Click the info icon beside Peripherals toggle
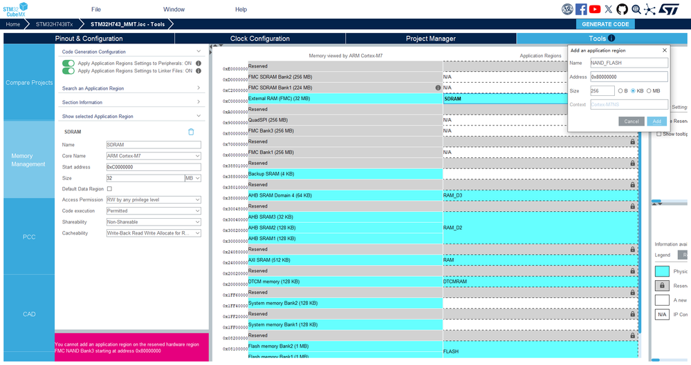 point(199,63)
